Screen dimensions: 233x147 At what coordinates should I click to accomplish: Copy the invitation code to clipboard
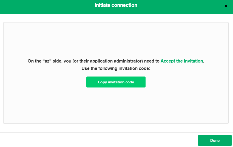pos(116,82)
